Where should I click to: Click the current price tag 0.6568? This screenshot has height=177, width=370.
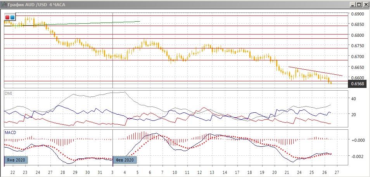(x=358, y=84)
